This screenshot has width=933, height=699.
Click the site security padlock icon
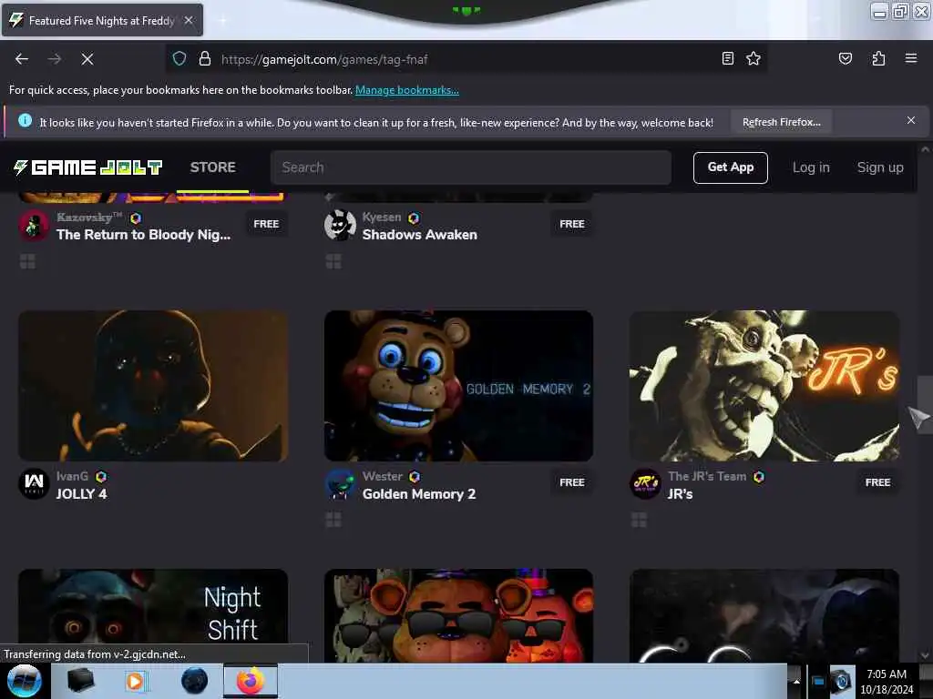(x=205, y=58)
